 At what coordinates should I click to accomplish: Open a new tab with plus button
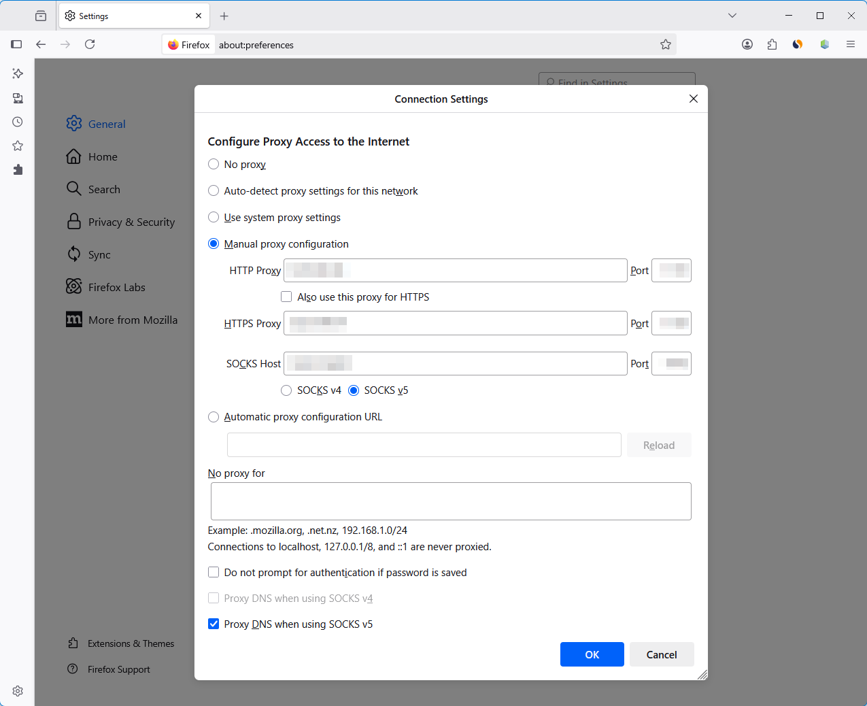click(224, 16)
